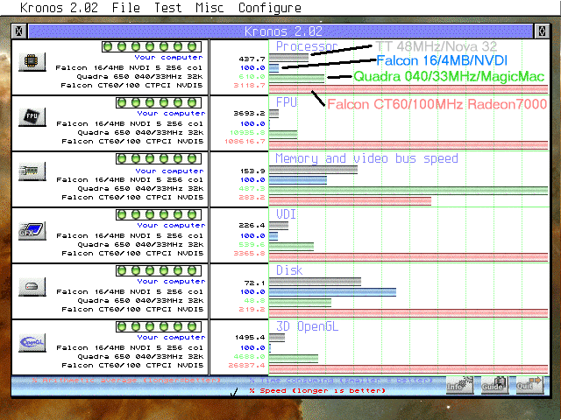Click the grey Your computer bar in Disk chart
Screen dimensions: 561x420
coord(315,282)
